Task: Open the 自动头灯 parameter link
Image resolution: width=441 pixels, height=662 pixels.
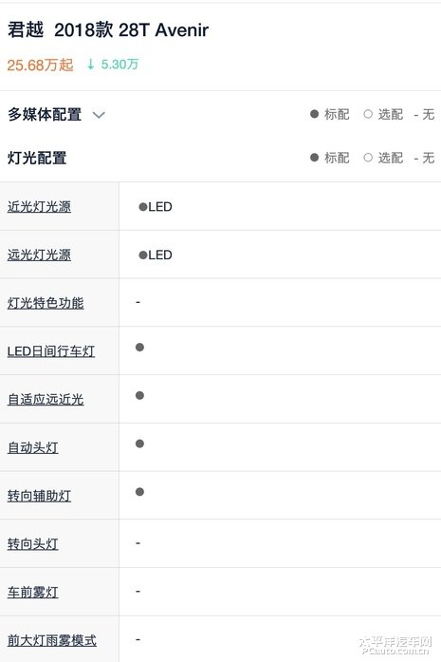Action: [33, 447]
